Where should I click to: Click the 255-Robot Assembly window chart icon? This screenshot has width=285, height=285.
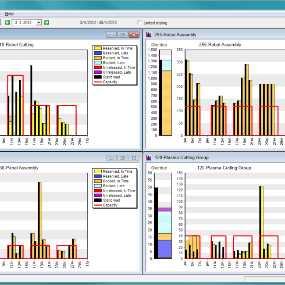click(149, 35)
